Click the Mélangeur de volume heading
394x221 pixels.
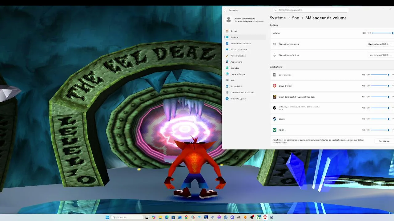326,18
